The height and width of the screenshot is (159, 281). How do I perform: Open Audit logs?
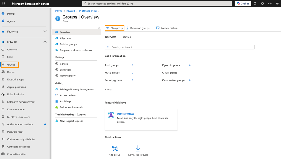pos(65,101)
